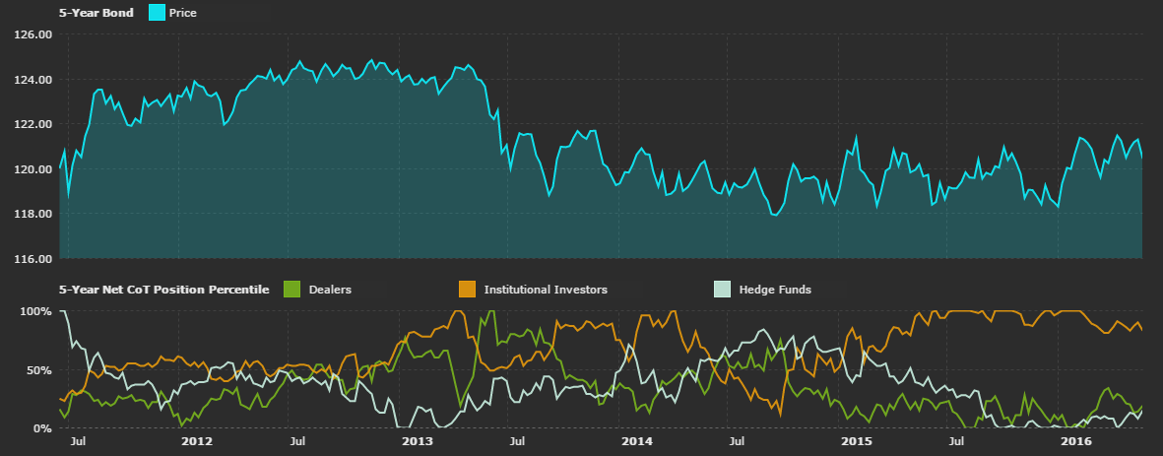Click the 116.00 price axis label

(x=33, y=259)
